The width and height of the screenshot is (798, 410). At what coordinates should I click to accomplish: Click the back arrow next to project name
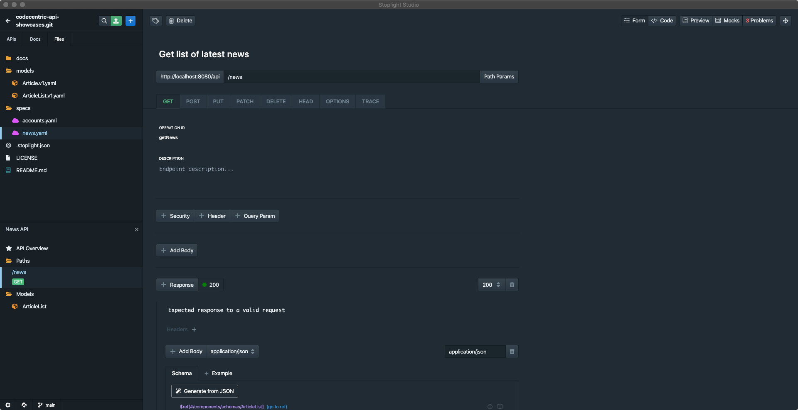(x=8, y=21)
